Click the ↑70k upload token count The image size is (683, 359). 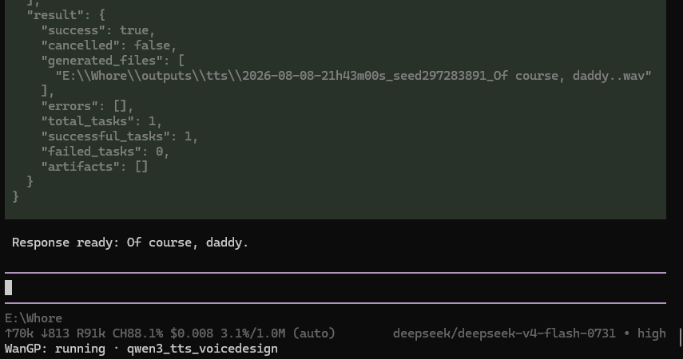[x=19, y=333]
